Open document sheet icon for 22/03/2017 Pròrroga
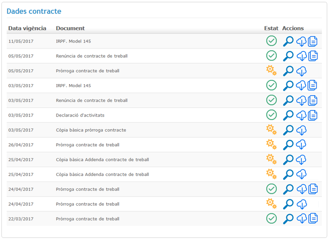This screenshot has width=329, height=241. tap(313, 219)
